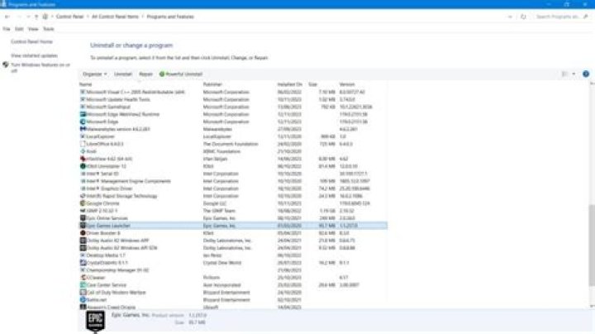Click the shield icon beside Turn Windows features
This screenshot has height=334, width=595.
pyautogui.click(x=6, y=65)
